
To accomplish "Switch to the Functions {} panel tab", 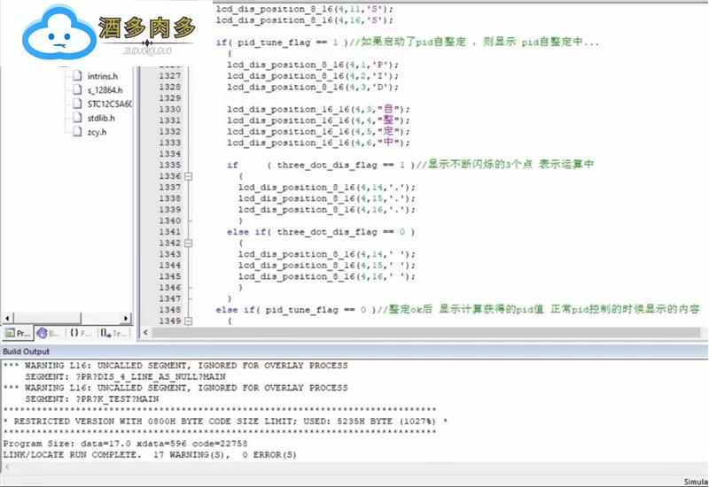I will coord(80,333).
